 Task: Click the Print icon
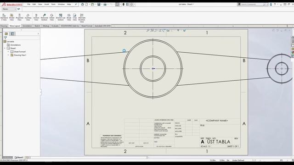[105, 4]
